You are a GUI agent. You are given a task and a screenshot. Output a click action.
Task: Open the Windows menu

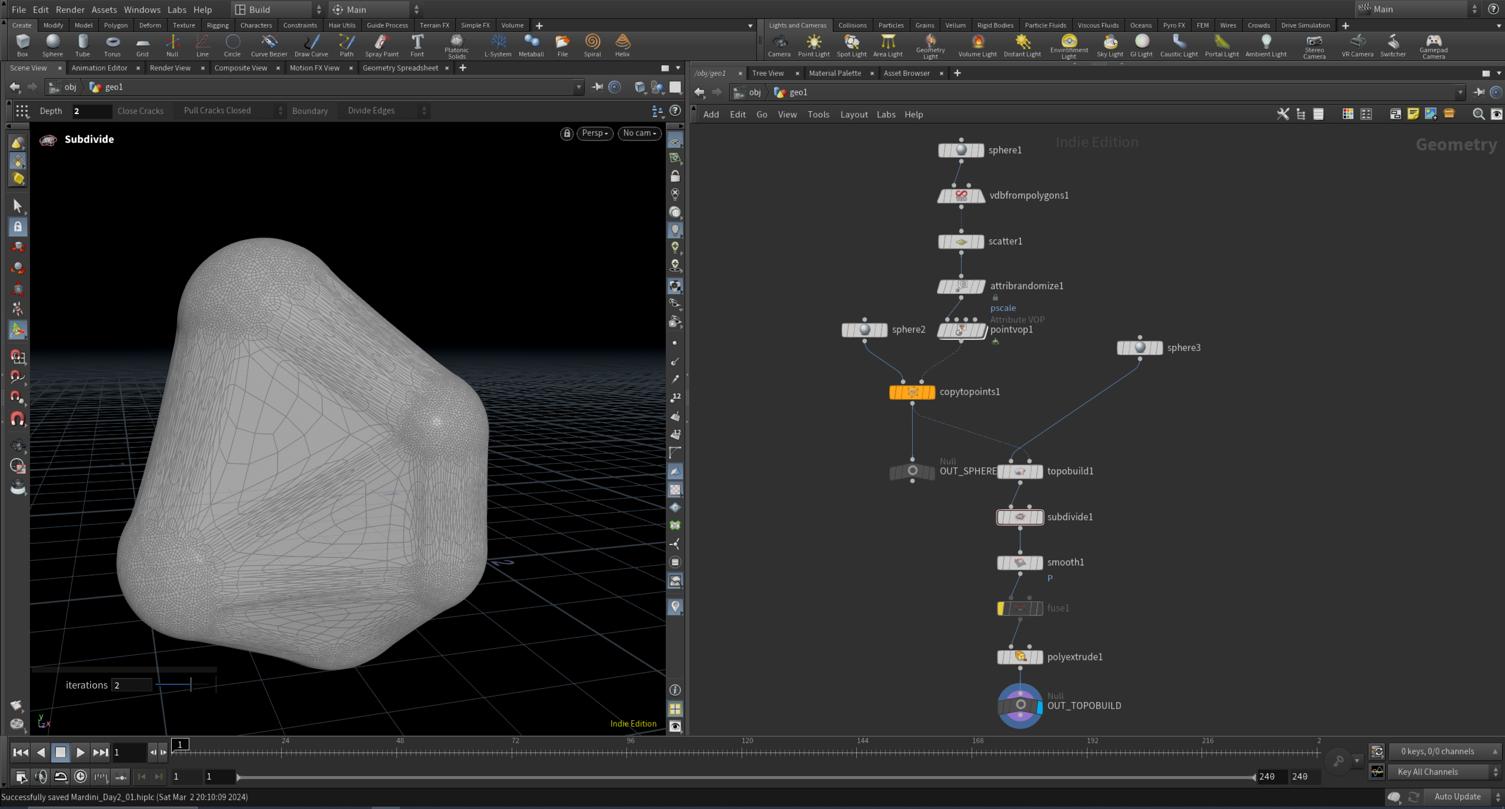click(x=142, y=9)
